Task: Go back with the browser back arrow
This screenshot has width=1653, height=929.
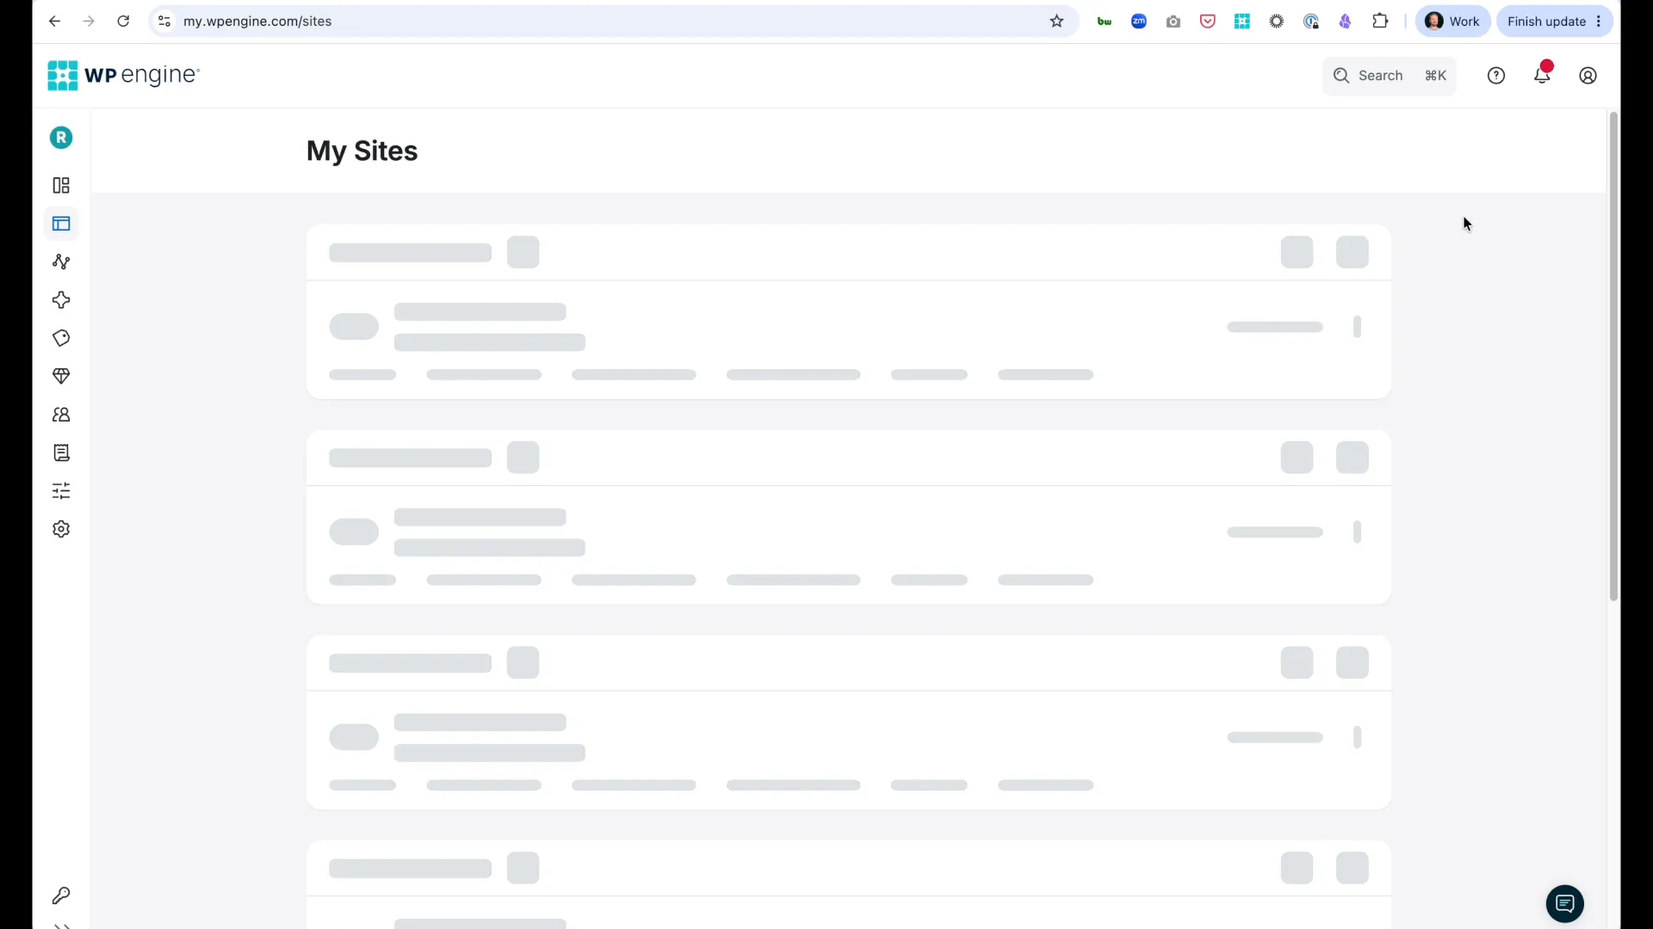Action: (54, 22)
